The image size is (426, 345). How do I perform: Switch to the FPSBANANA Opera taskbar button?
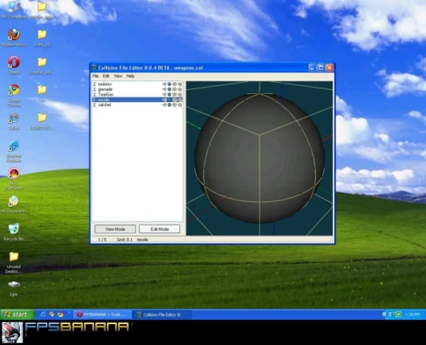coord(102,314)
